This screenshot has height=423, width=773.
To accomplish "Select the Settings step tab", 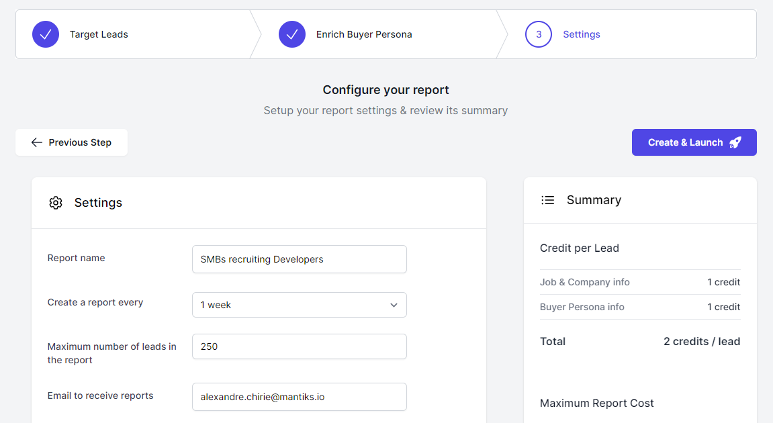I will coord(582,34).
